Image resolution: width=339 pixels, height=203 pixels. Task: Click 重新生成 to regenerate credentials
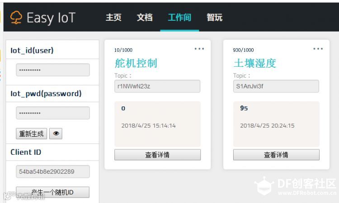(31, 134)
